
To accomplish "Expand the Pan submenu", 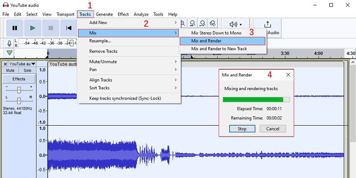I will [129, 70].
